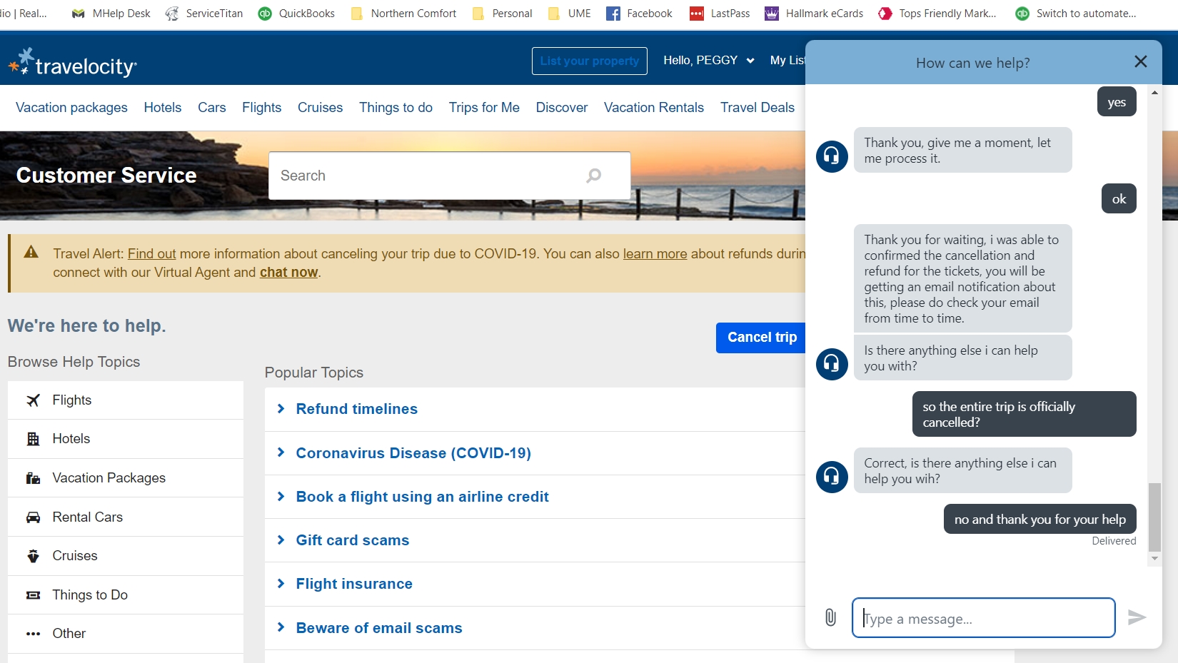Click the search magnifier icon
This screenshot has width=1178, height=663.
click(x=594, y=176)
